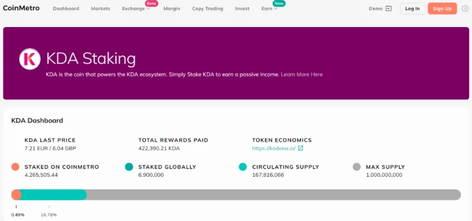Open the settings gear icon

pyautogui.click(x=465, y=8)
